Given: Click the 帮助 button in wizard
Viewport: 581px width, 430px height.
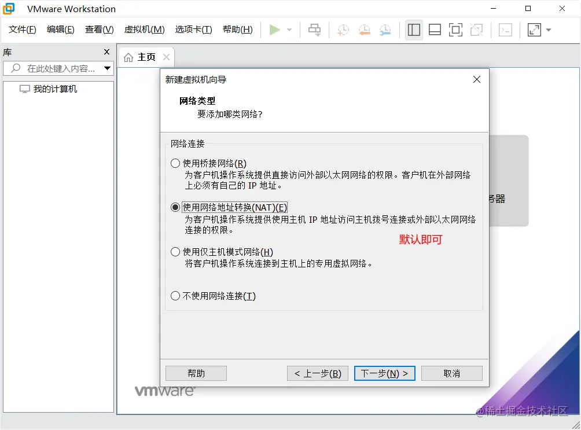Looking at the screenshot, I should coord(196,373).
